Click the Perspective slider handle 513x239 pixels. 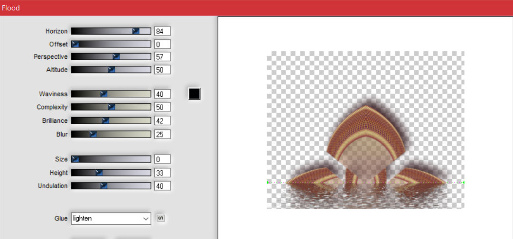(116, 56)
